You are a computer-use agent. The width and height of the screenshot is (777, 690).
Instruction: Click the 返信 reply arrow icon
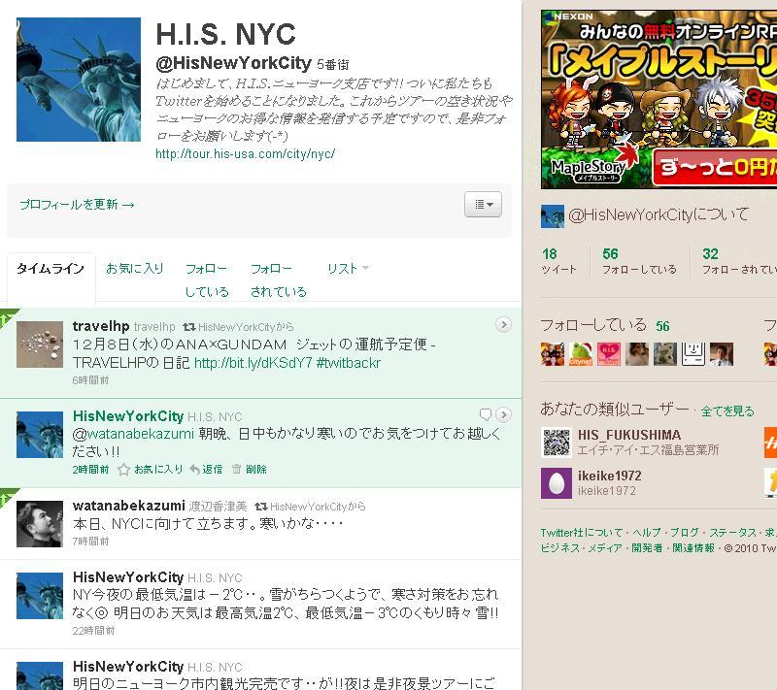coord(195,470)
